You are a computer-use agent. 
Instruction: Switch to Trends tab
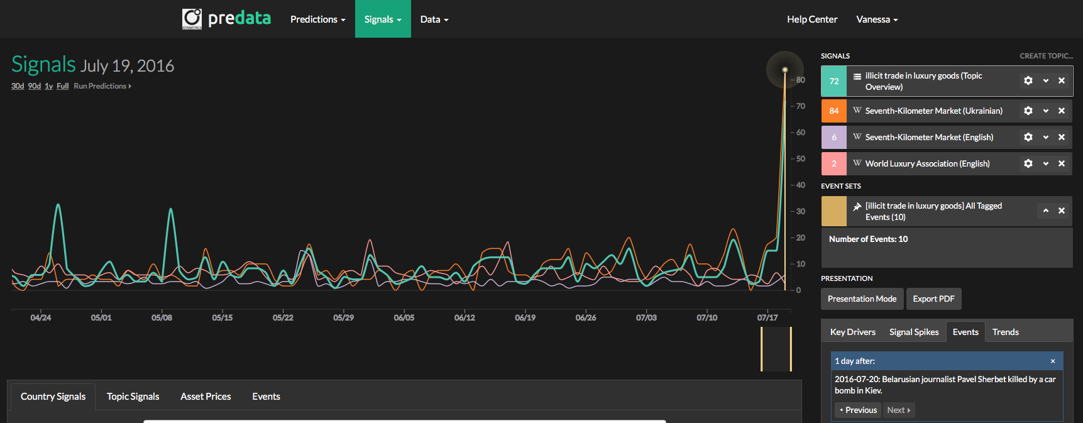click(x=1006, y=332)
